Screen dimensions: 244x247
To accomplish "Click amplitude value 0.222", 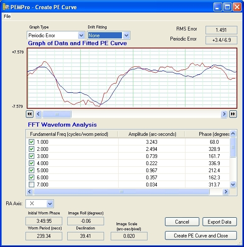I will [152, 163].
